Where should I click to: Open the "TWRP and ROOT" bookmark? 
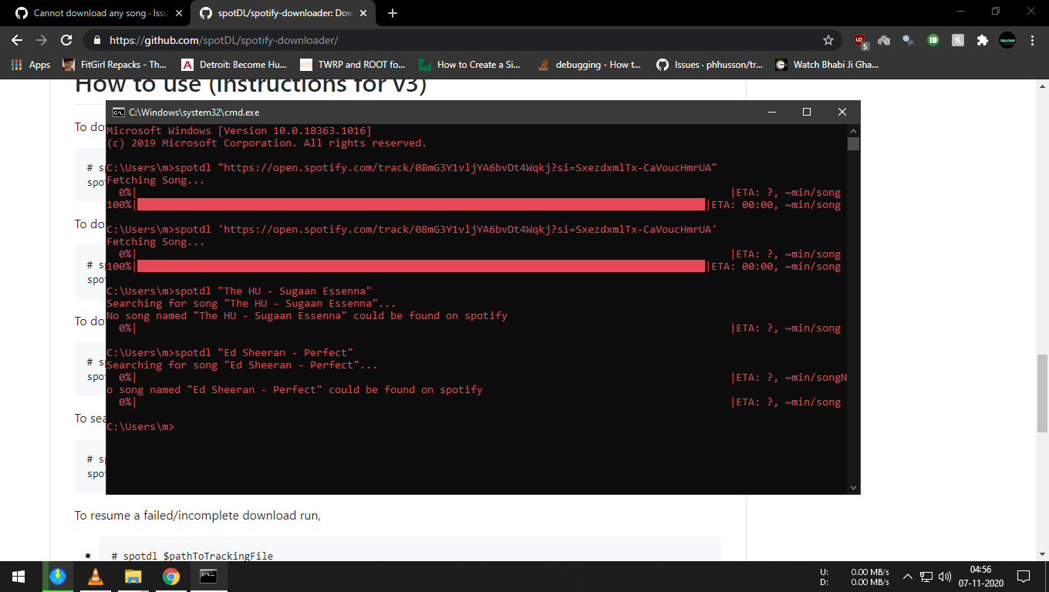353,65
